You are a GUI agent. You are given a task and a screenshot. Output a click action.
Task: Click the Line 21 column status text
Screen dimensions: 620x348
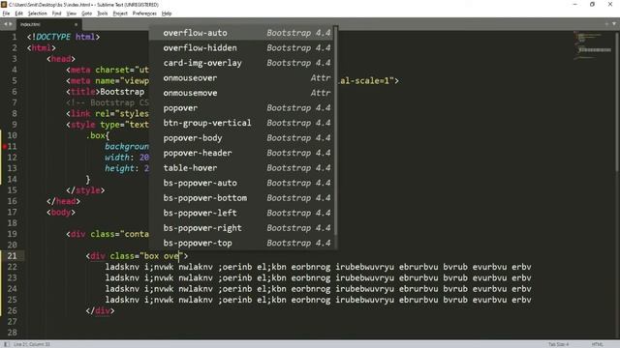tap(32, 344)
